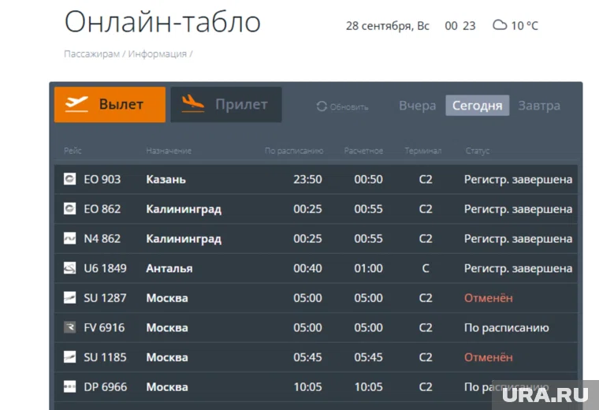The width and height of the screenshot is (599, 410).
Task: Click the Казань destination in first row
Action: click(x=166, y=179)
